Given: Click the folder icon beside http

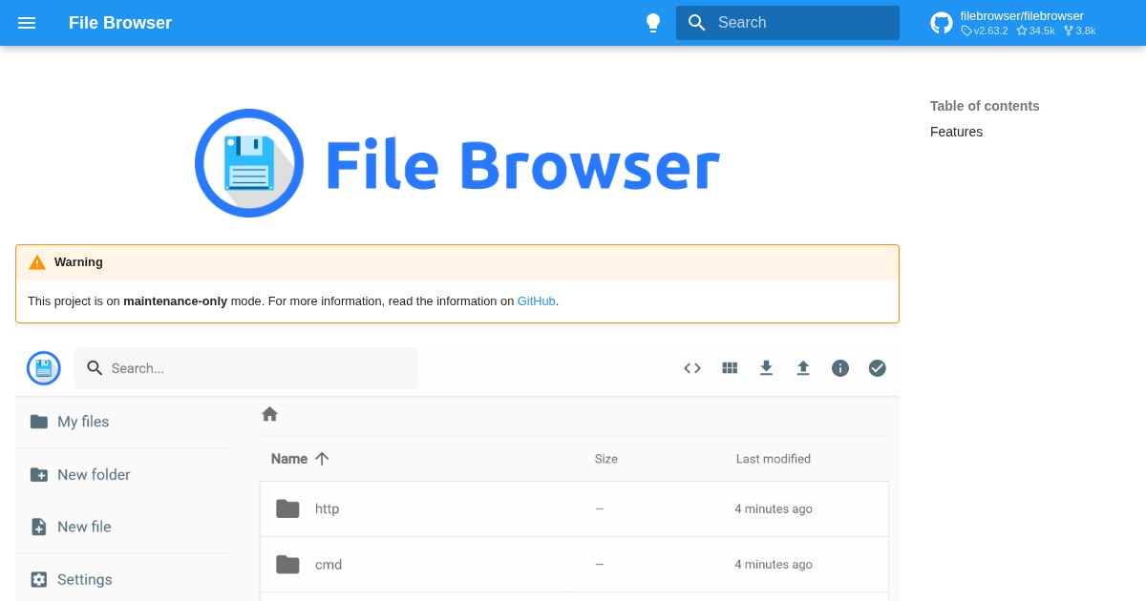Looking at the screenshot, I should pyautogui.click(x=287, y=508).
